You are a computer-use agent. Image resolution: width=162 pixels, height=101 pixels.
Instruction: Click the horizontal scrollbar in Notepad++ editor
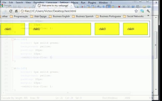tap(68, 93)
